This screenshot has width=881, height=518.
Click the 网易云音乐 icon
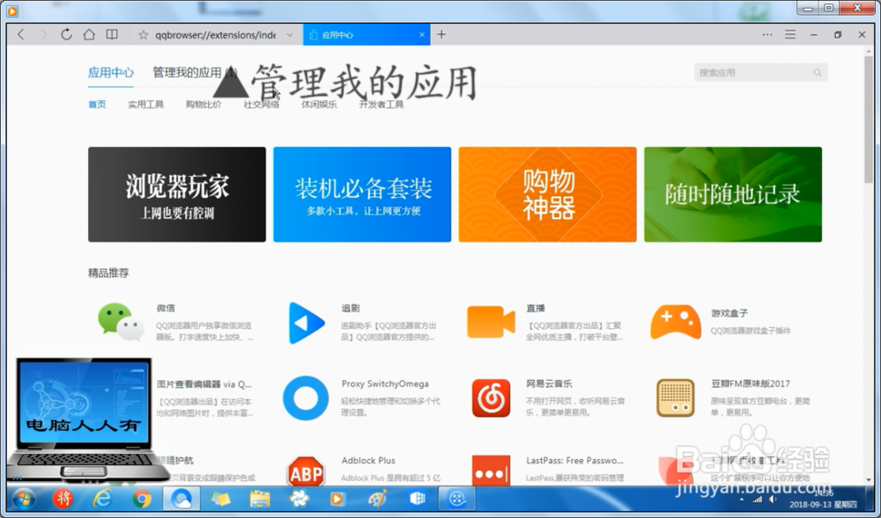tap(491, 398)
